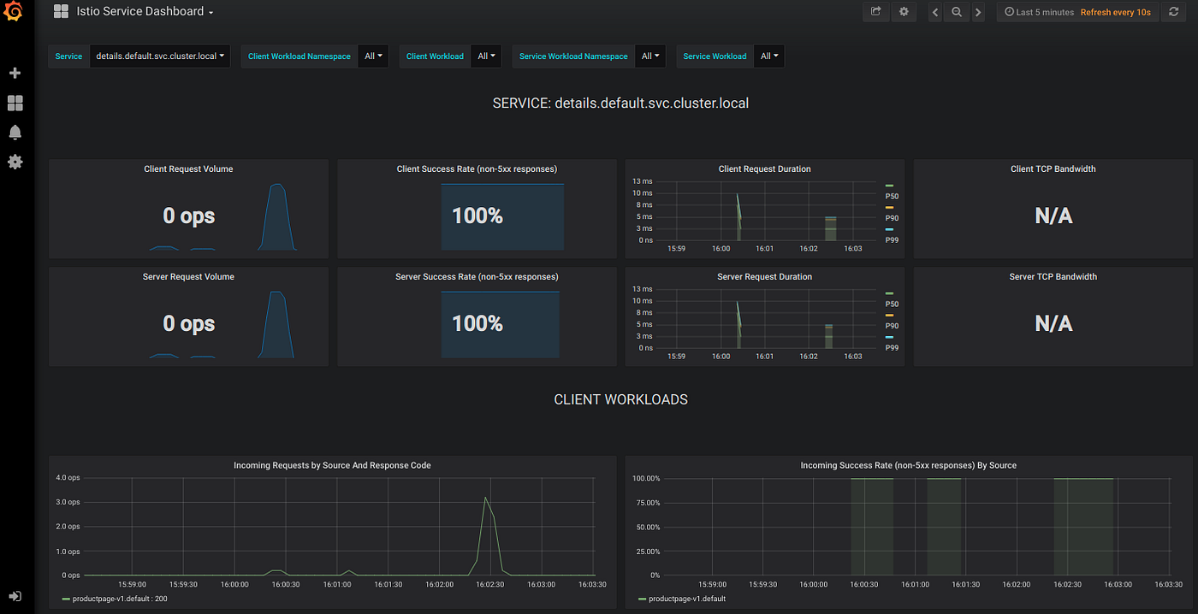Share dashboard using the share icon
Viewport: 1198px width, 614px height.
pyautogui.click(x=875, y=12)
